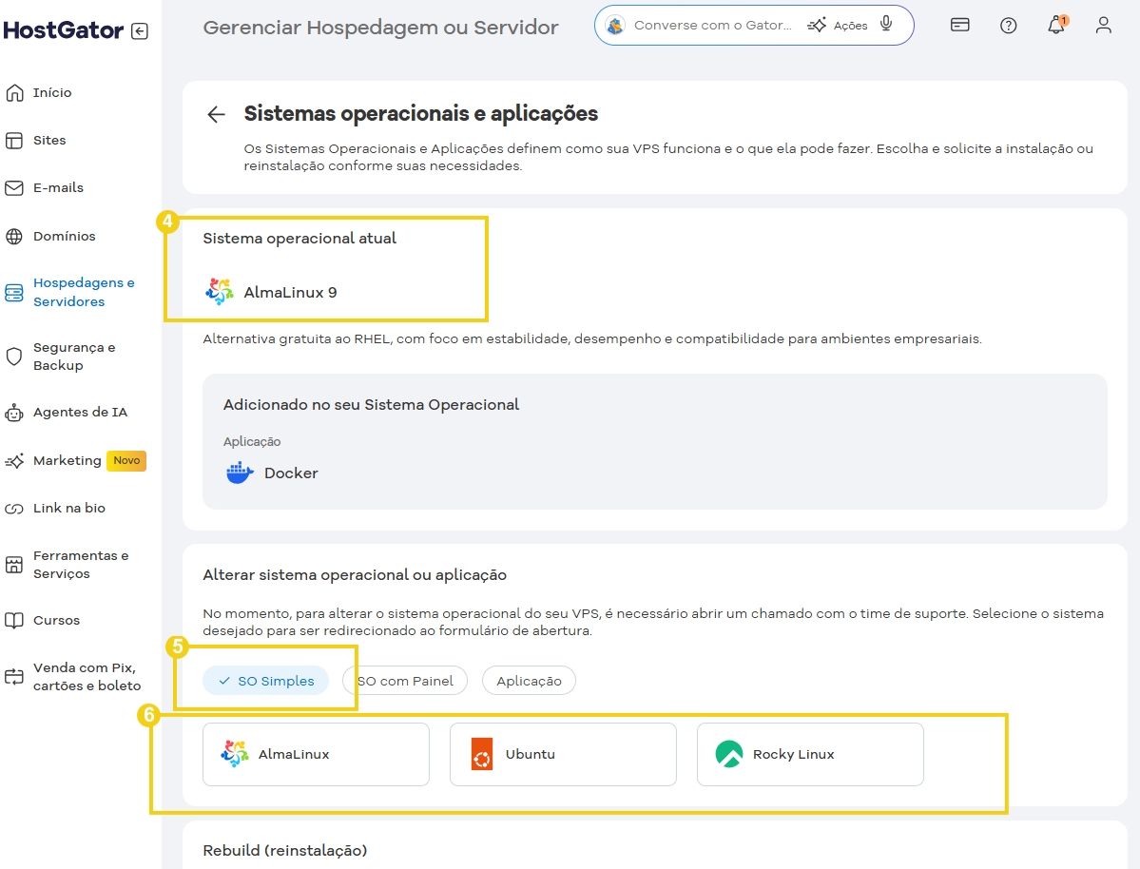Screen dimensions: 1140x869
Task: Select the SO com Painel option
Action: [404, 680]
